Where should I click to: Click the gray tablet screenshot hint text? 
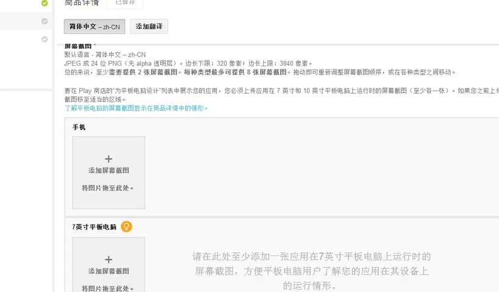click(311, 271)
